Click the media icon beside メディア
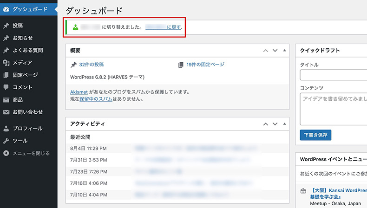This screenshot has height=208, width=367. [6, 63]
